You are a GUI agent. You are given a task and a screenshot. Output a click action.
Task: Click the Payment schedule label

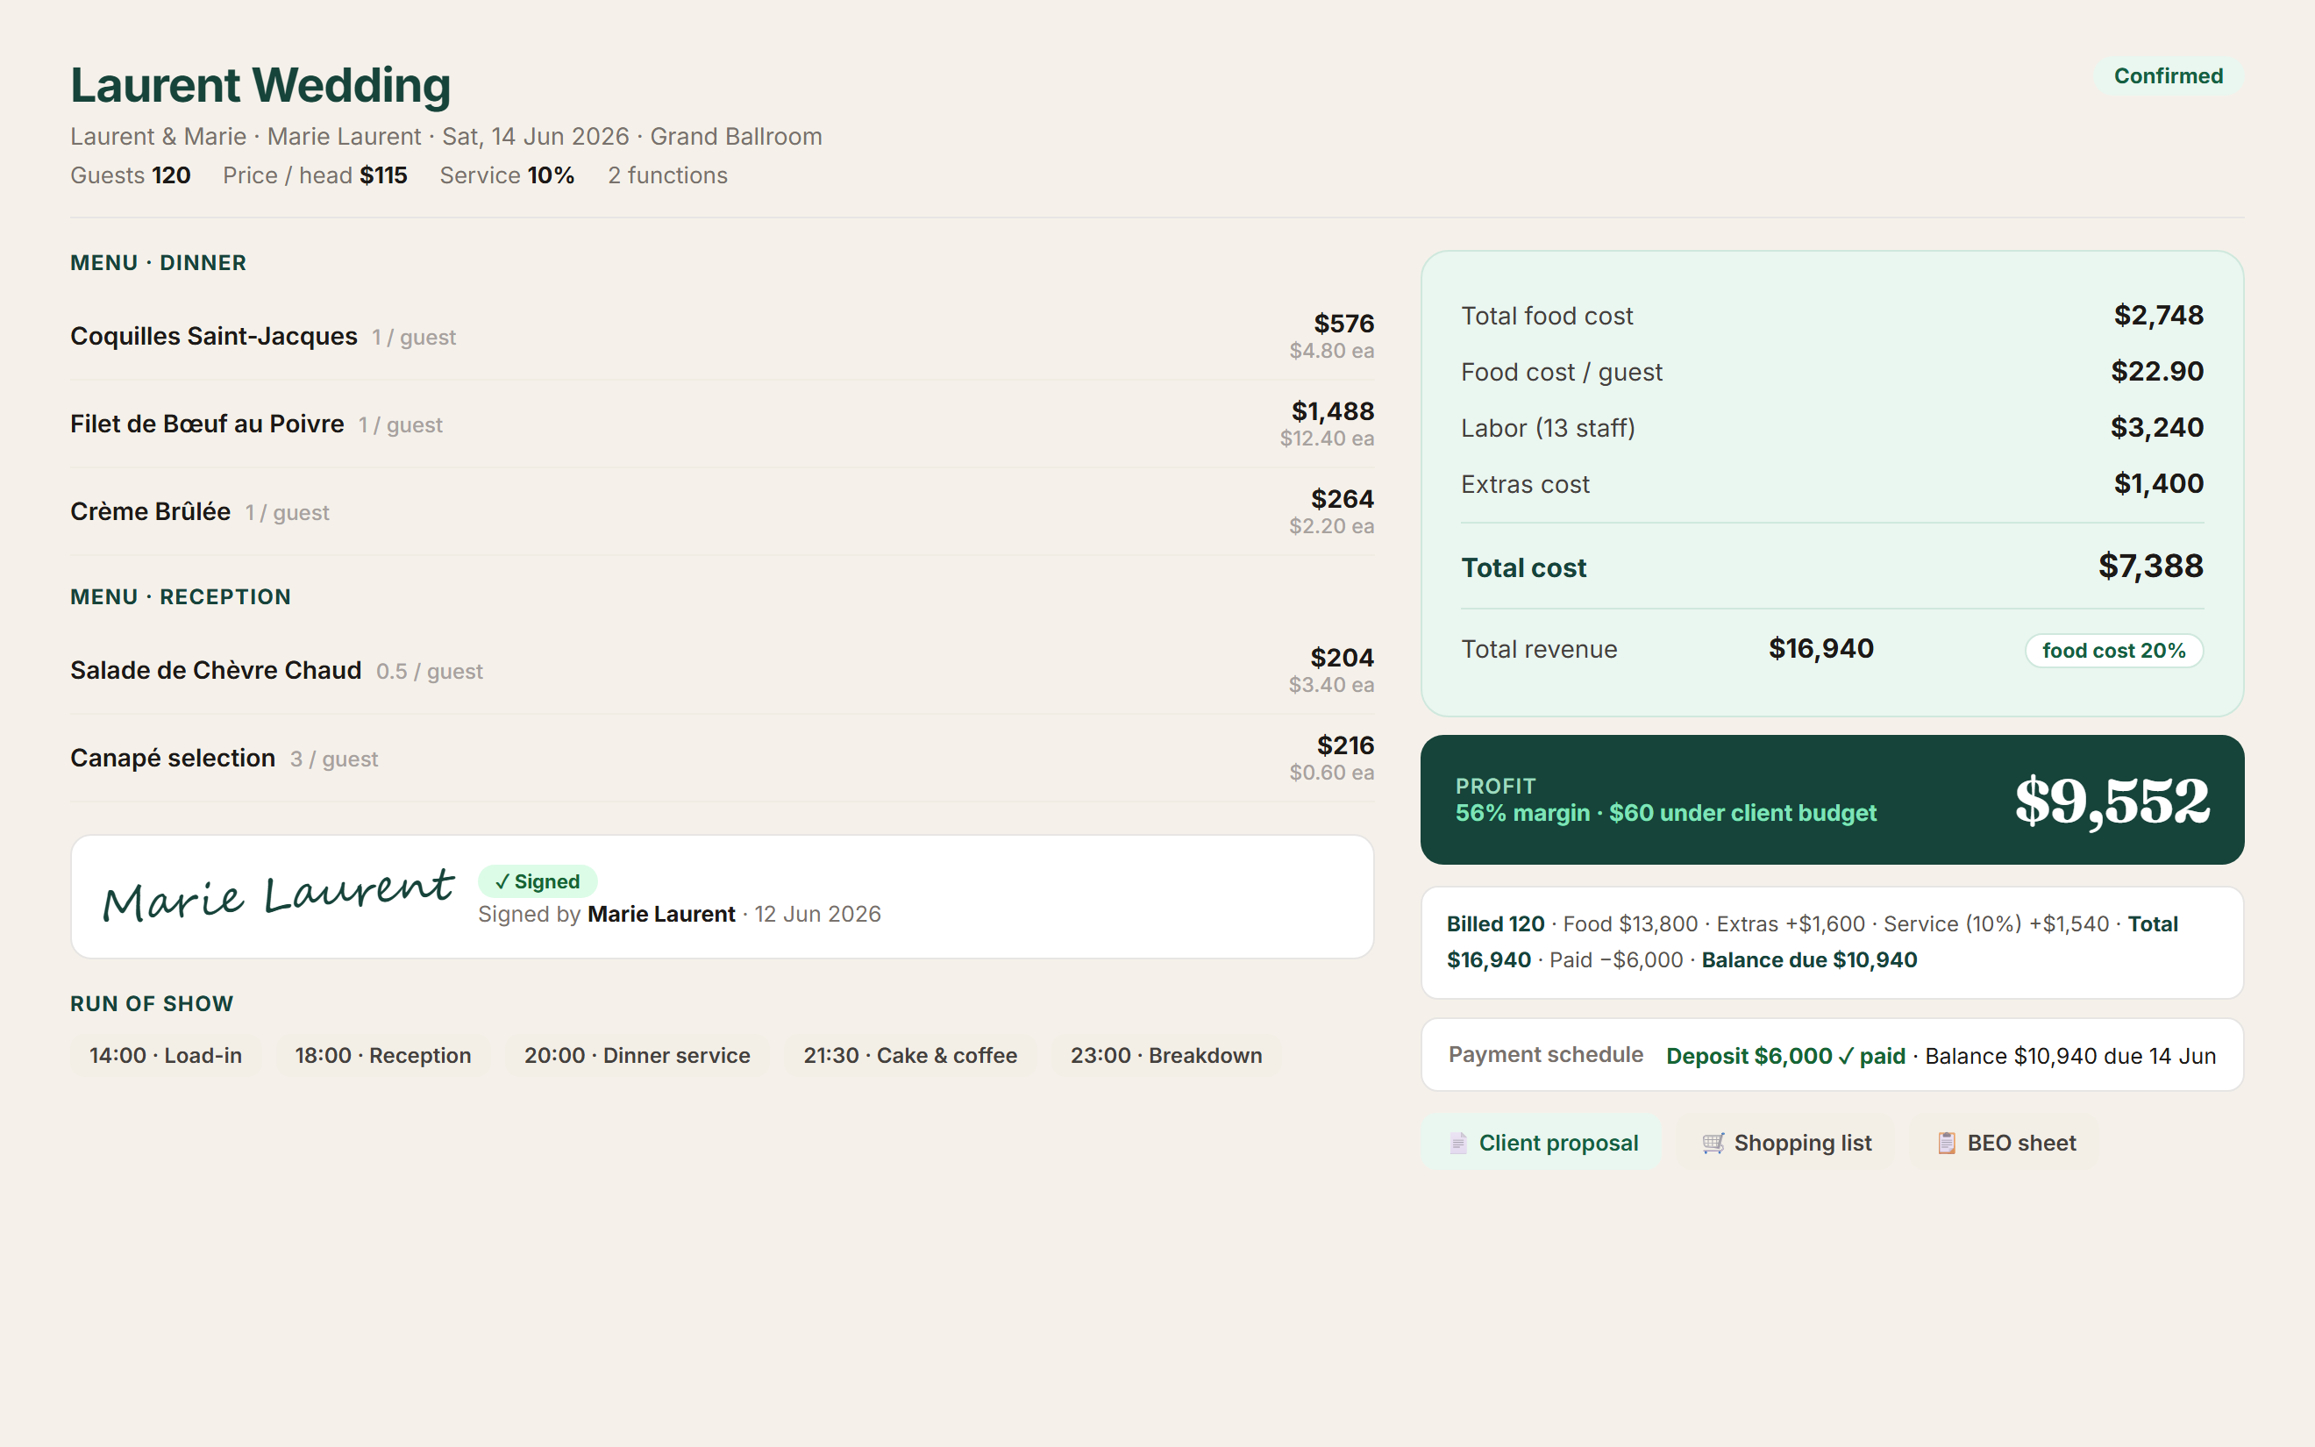(x=1545, y=1055)
